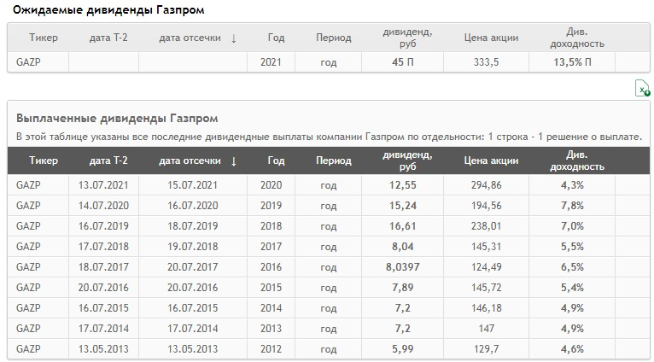The height and width of the screenshot is (362, 654).
Task: Select the cutoff date 16.07.2020
Action: pos(193,206)
